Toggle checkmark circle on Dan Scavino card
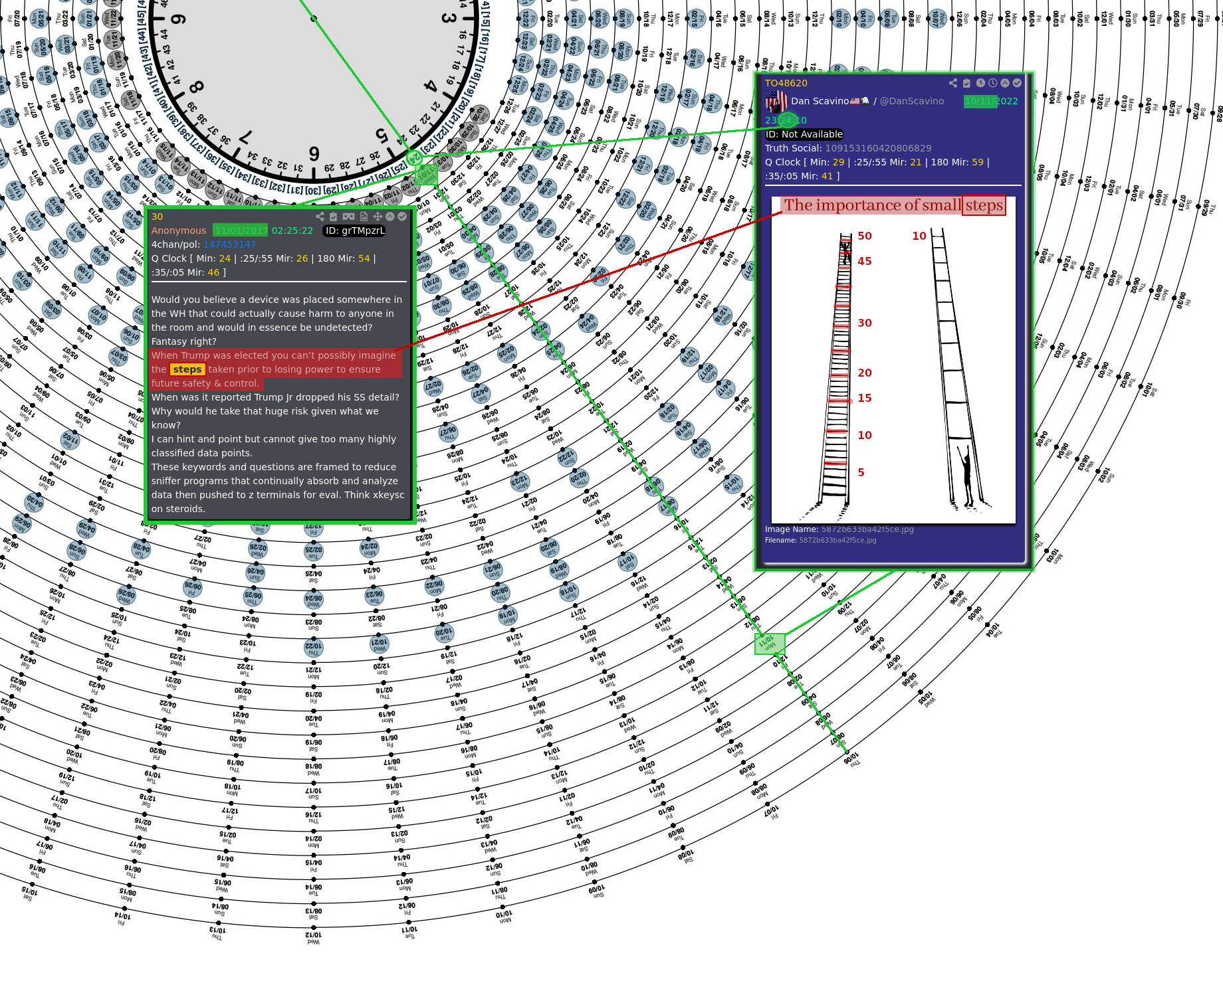Screen dimensions: 1223x985 1017,83
